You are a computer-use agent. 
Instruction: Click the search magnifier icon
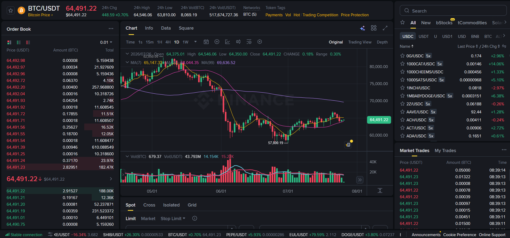pyautogui.click(x=407, y=11)
